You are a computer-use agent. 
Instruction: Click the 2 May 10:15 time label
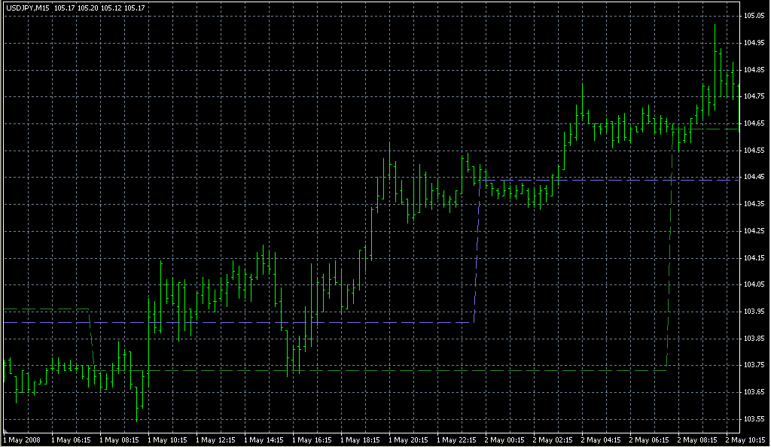(745, 440)
